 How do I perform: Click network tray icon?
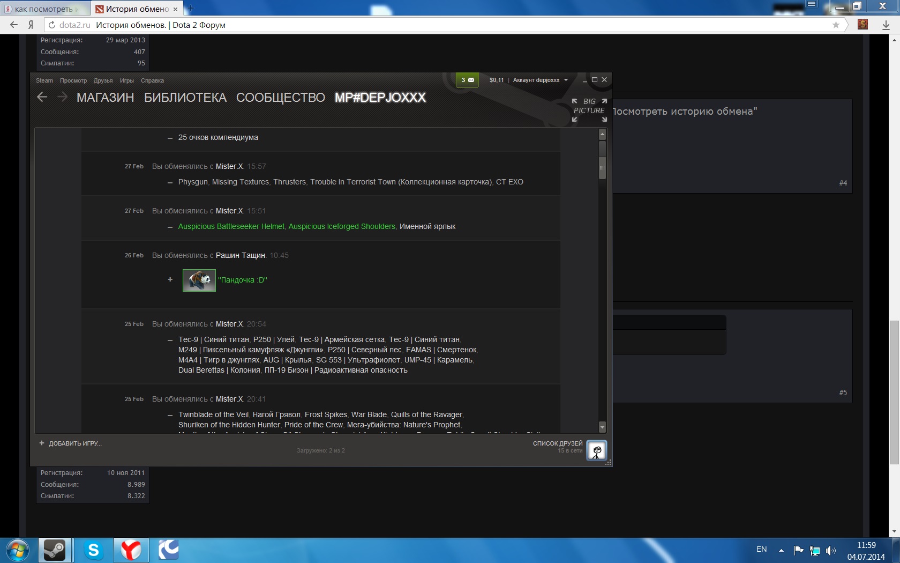815,550
